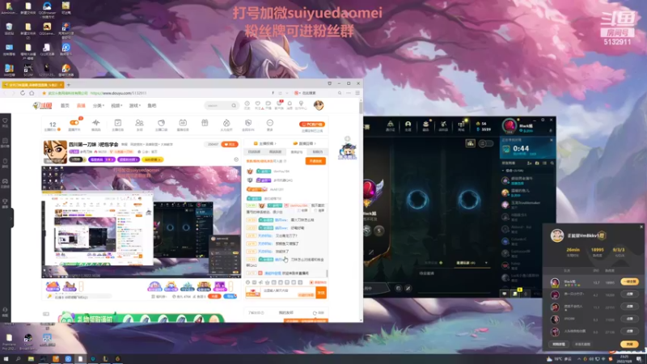Click yellow button at bottom of stats popup

coord(629,345)
